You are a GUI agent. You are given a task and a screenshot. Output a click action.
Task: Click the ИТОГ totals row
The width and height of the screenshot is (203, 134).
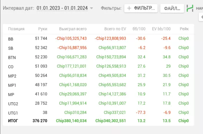[x=98, y=121]
